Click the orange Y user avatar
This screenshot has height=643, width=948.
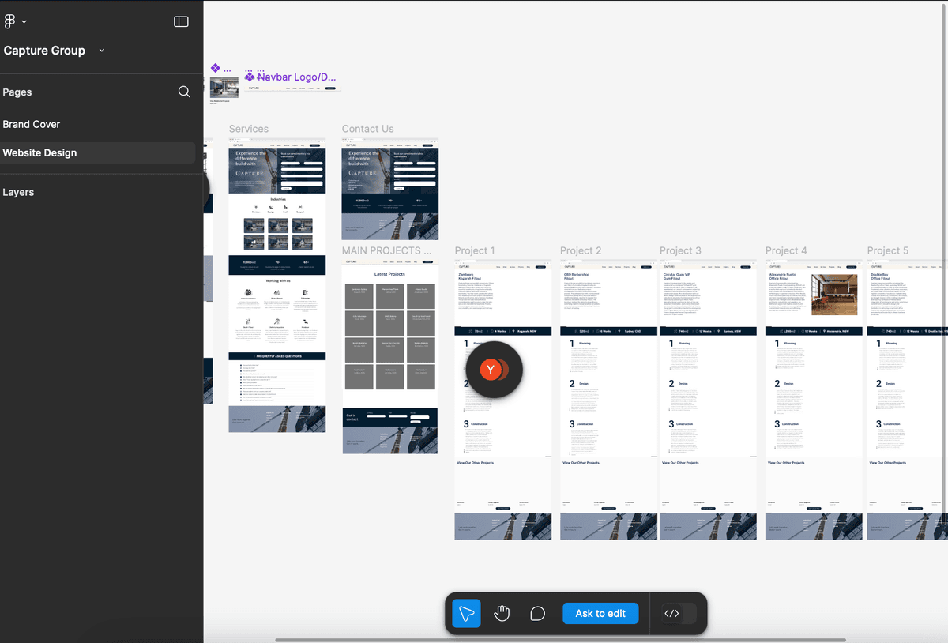(491, 370)
